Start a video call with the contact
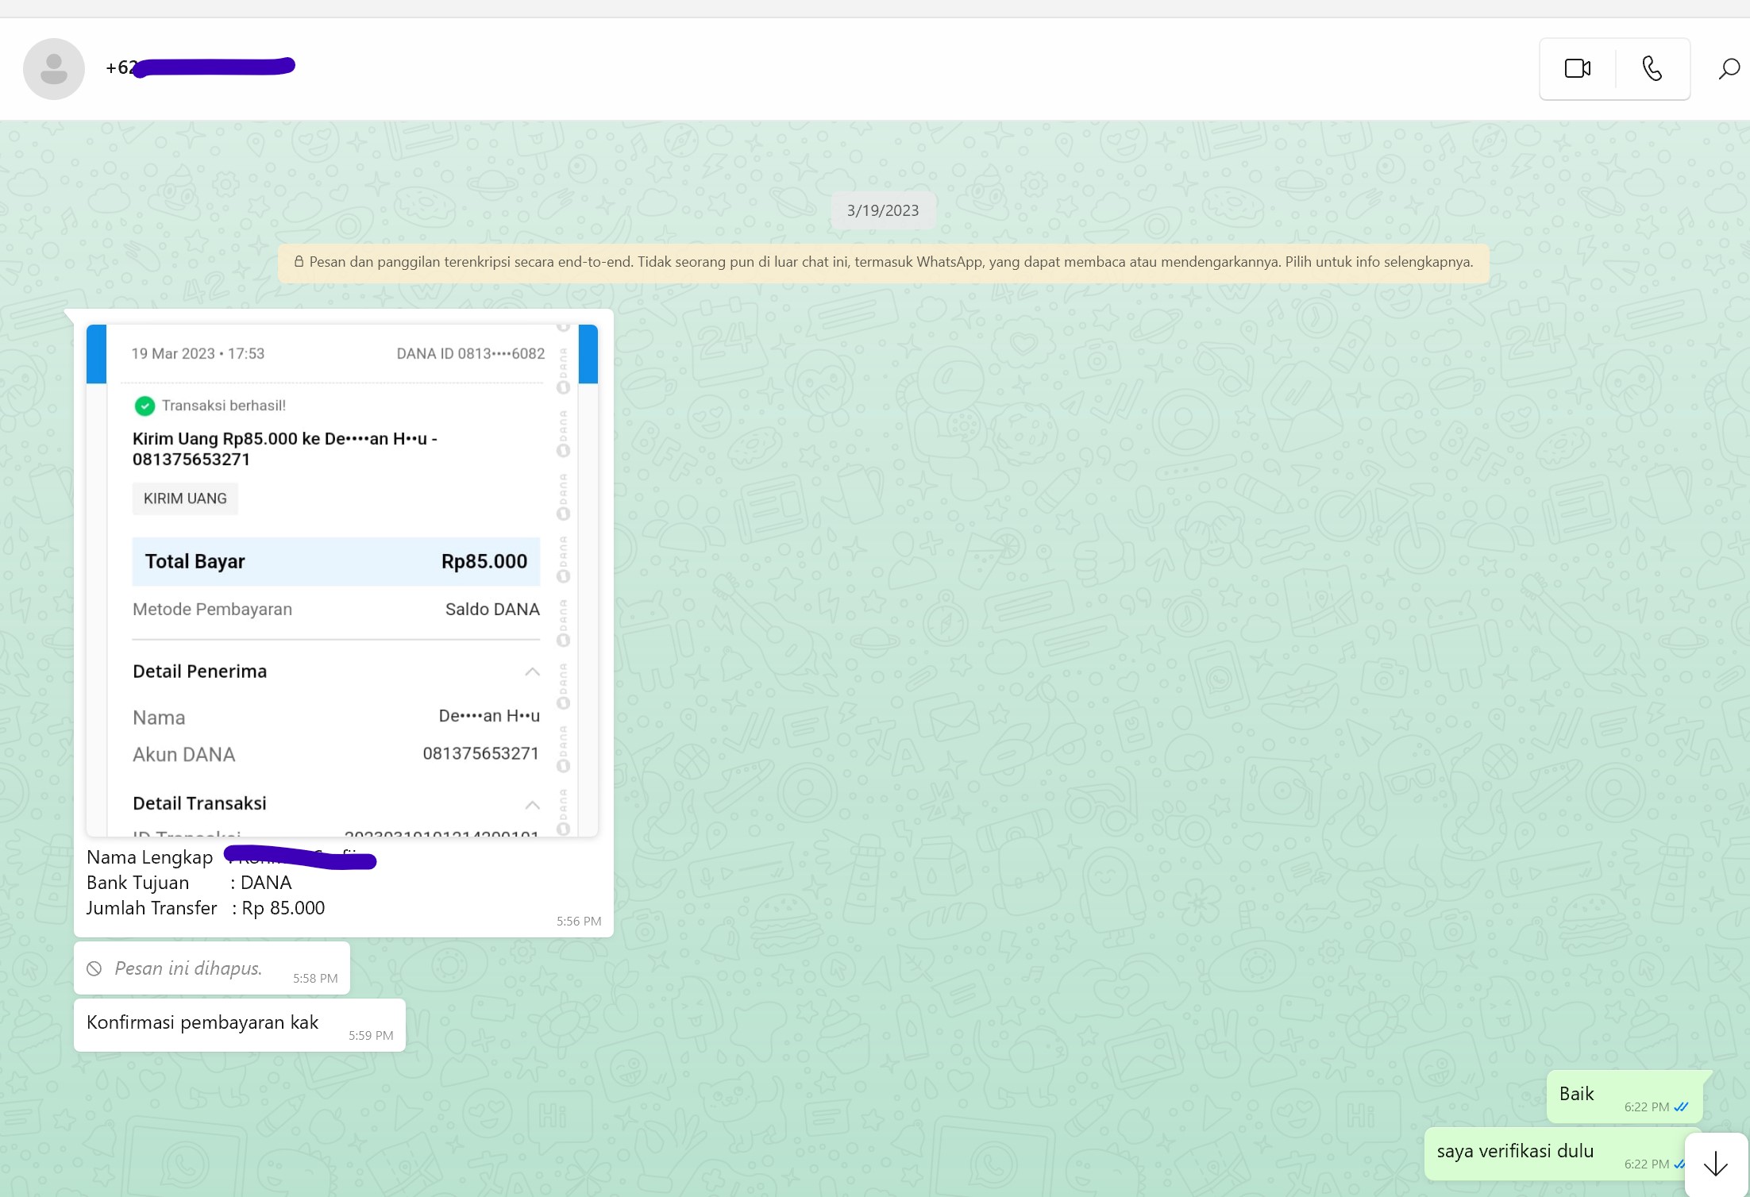 (1577, 69)
